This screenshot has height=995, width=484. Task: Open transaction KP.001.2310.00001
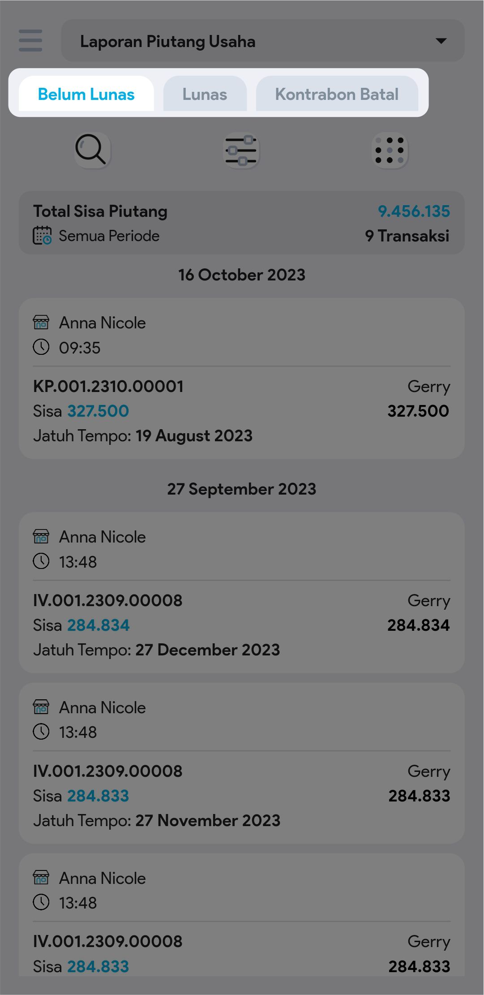pyautogui.click(x=108, y=386)
